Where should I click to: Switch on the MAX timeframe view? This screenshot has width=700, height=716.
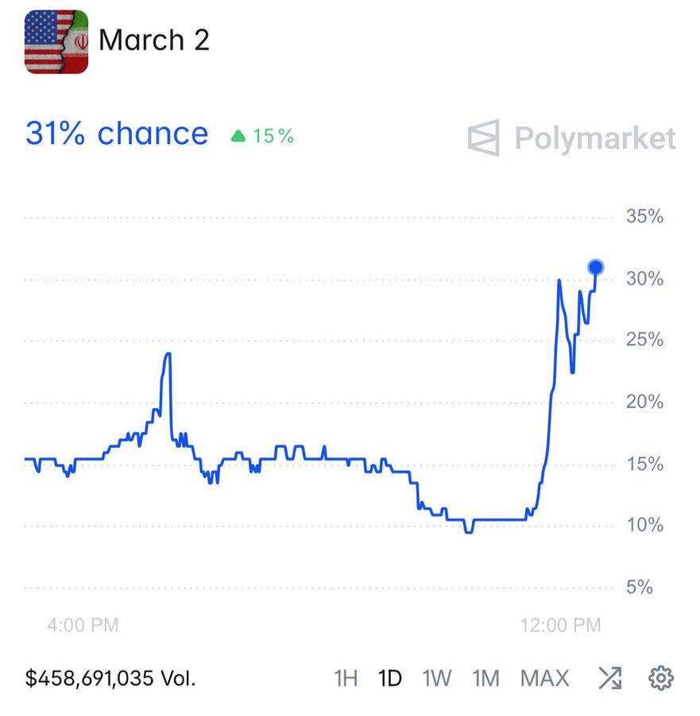tap(544, 678)
